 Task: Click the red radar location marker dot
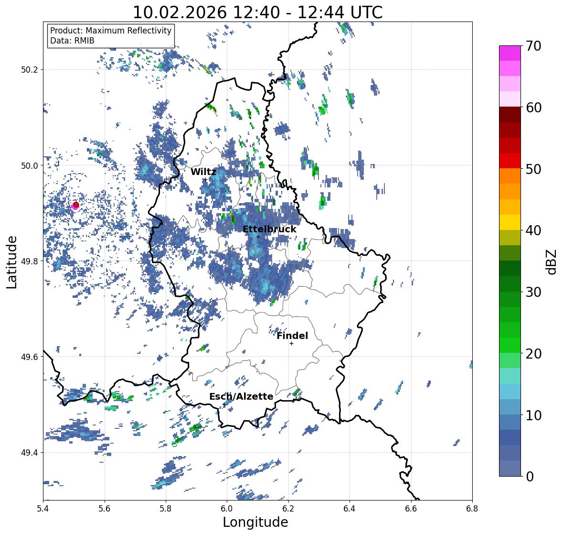[76, 205]
